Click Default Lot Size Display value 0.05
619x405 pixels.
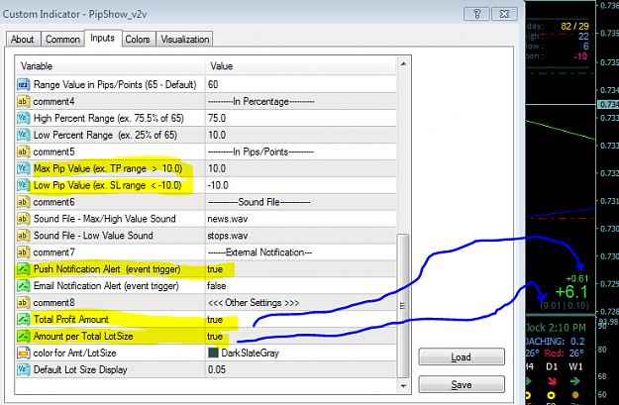click(x=300, y=370)
